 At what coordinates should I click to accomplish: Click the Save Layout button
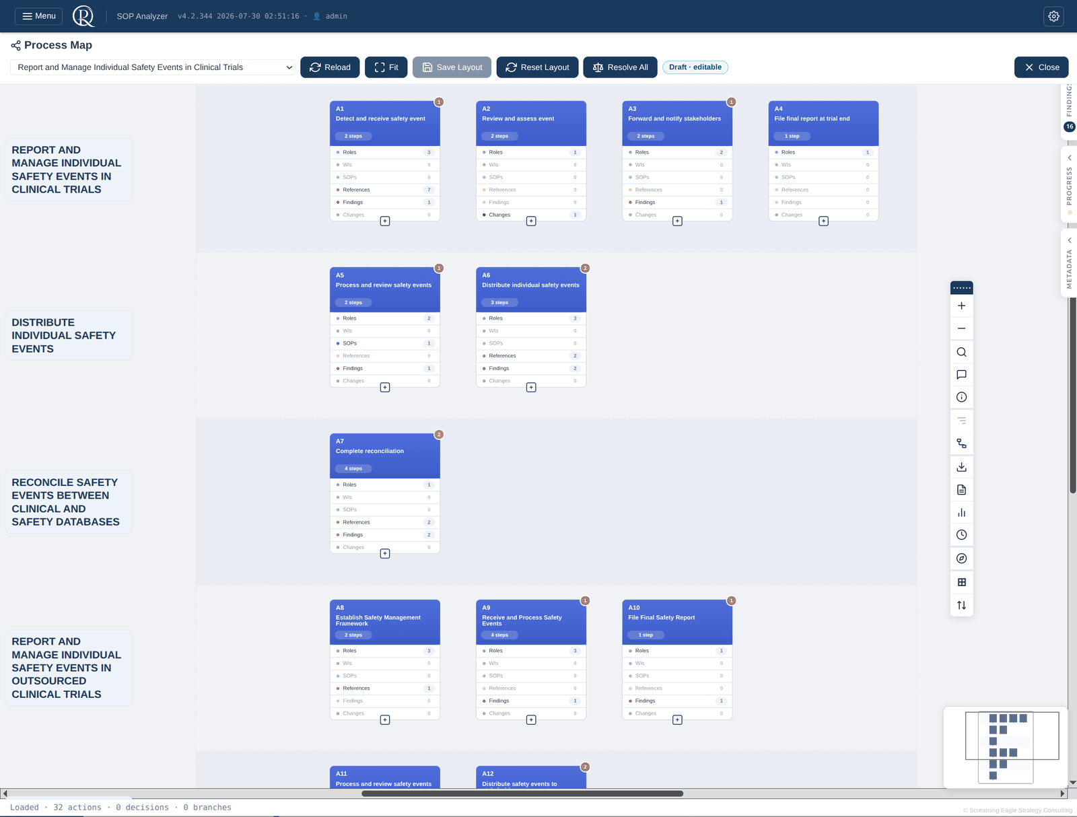[452, 67]
